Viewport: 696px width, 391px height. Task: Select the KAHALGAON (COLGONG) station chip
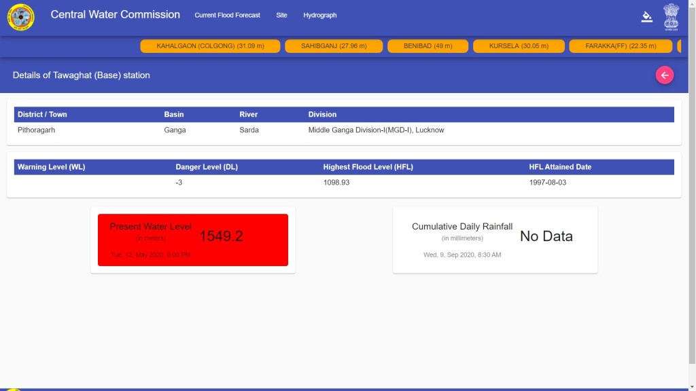210,46
